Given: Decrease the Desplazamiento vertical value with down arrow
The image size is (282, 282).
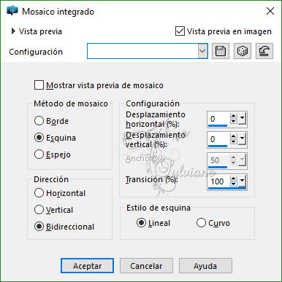Looking at the screenshot, I should pyautogui.click(x=234, y=141).
